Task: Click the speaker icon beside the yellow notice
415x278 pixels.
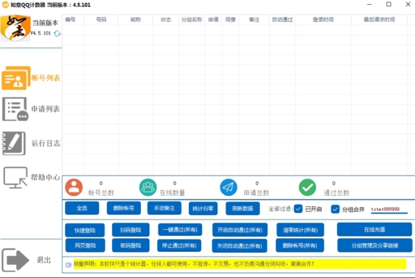Action: pos(68,264)
